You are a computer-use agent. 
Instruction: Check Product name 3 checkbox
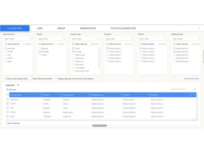pos(107,55)
